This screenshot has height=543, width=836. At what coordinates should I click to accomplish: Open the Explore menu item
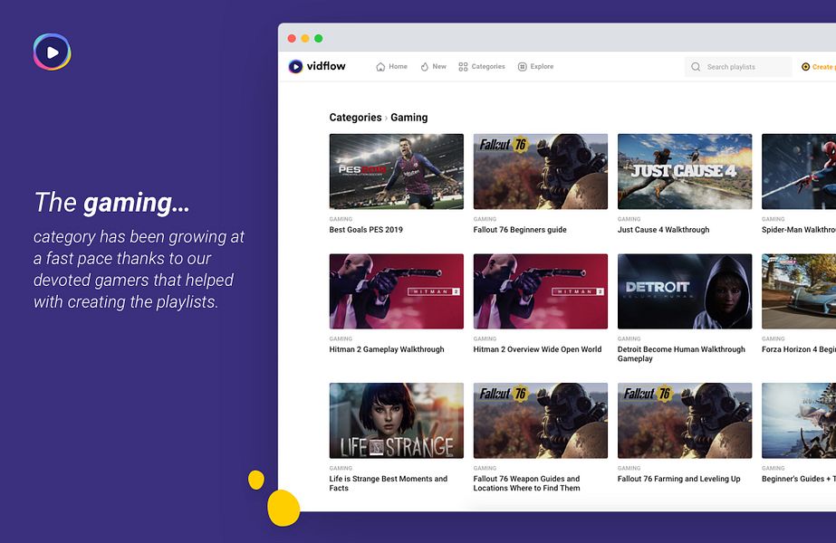tap(536, 67)
